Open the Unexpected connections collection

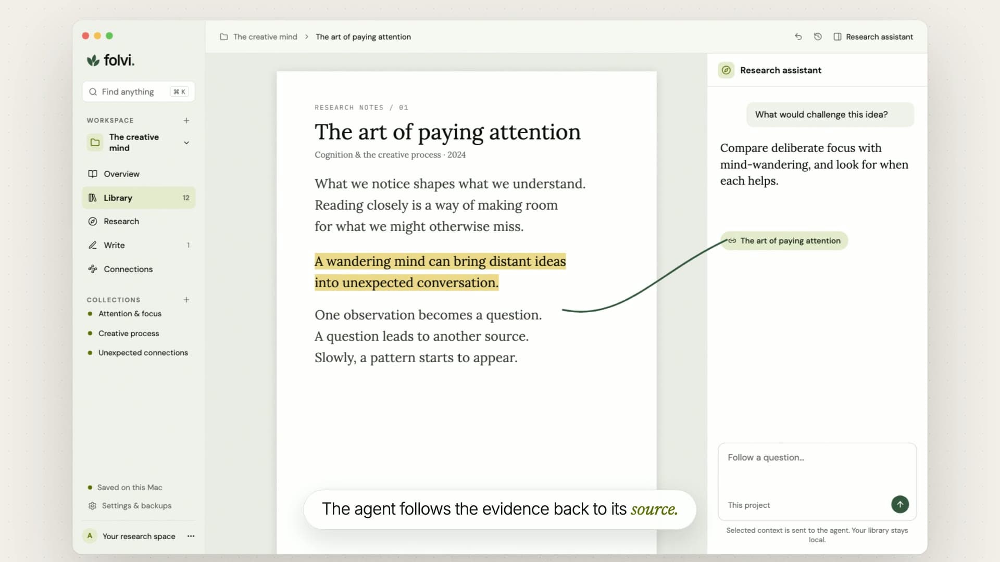click(143, 353)
